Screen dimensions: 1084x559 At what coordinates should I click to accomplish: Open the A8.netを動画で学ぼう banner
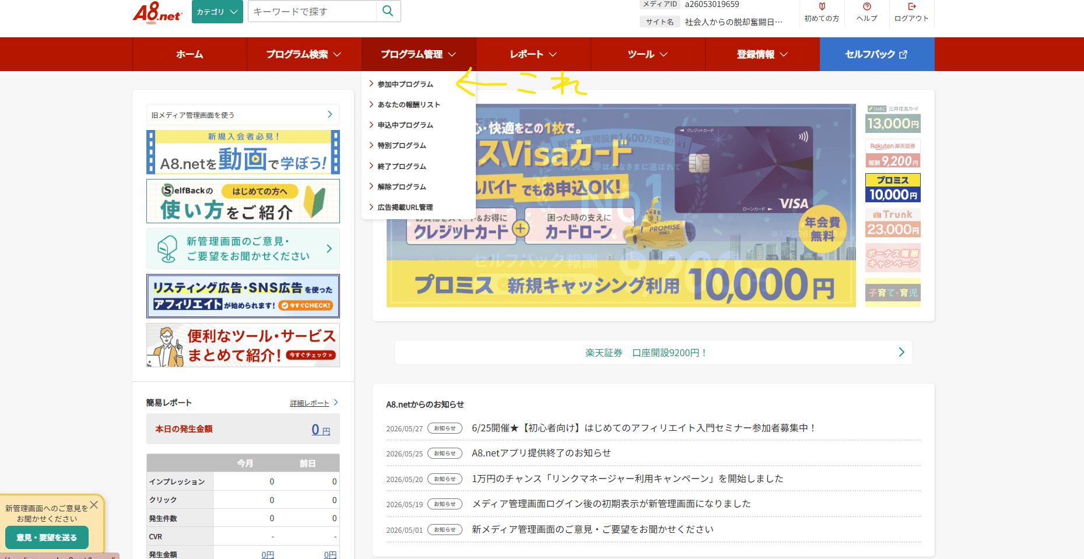243,152
